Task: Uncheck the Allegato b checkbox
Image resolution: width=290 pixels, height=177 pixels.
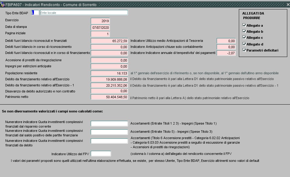Action: 244,32
